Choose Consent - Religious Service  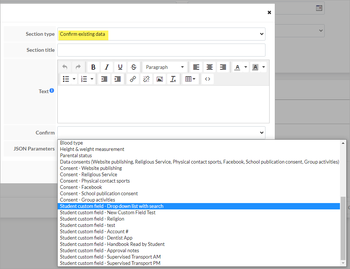pyautogui.click(x=199, y=174)
